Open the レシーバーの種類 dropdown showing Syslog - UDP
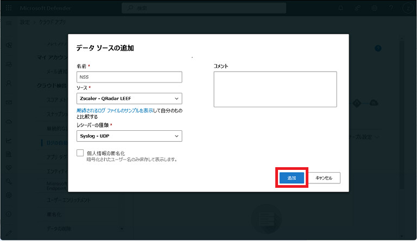Screen dimensions: 417x241 (x=129, y=136)
